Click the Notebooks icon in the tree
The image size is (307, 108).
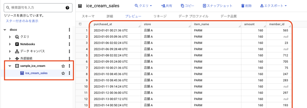[17, 44]
